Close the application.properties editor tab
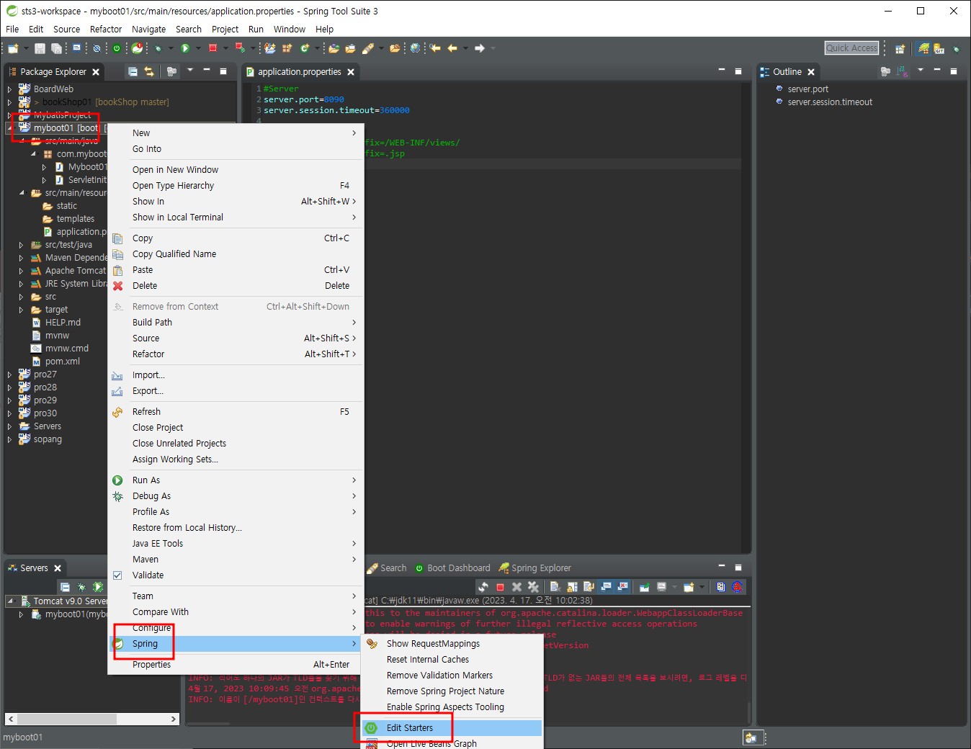The height and width of the screenshot is (749, 971). point(351,72)
